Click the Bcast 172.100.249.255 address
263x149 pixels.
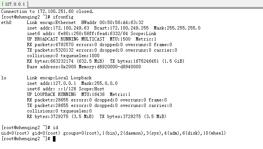pyautogui.click(x=121, y=28)
